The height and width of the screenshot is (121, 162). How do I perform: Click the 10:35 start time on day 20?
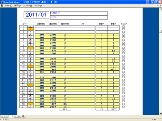pos(41,77)
